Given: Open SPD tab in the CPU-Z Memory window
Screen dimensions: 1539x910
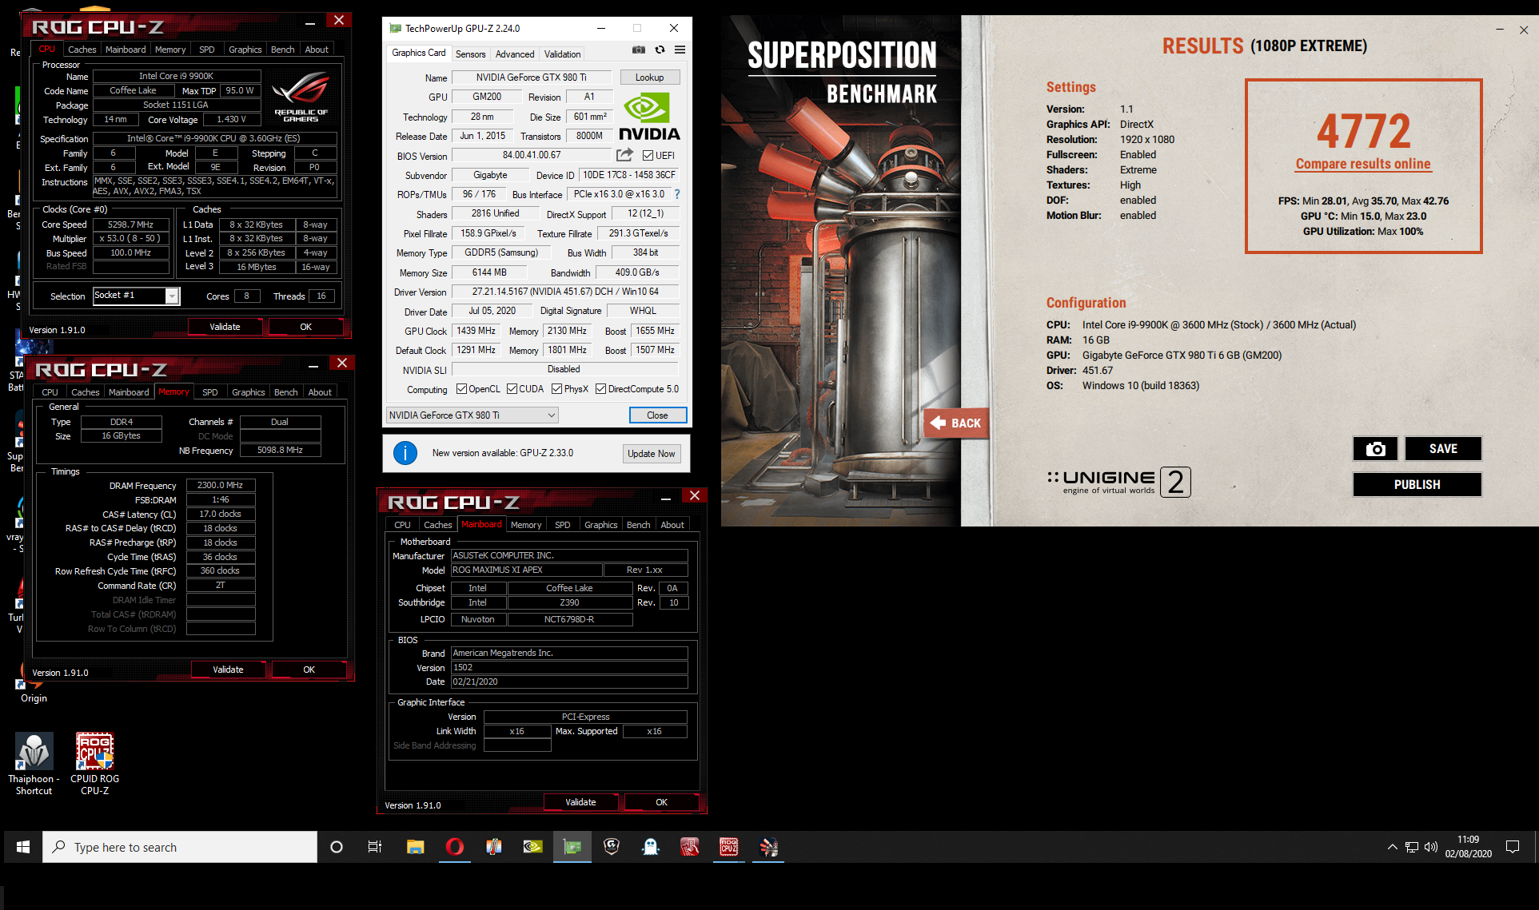Looking at the screenshot, I should [209, 392].
